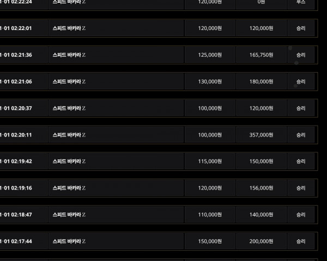Viewport: 327px width, 261px height.
Task: Open the 스피드 바카라 Z entry at 02:21:06
Action: pos(116,81)
